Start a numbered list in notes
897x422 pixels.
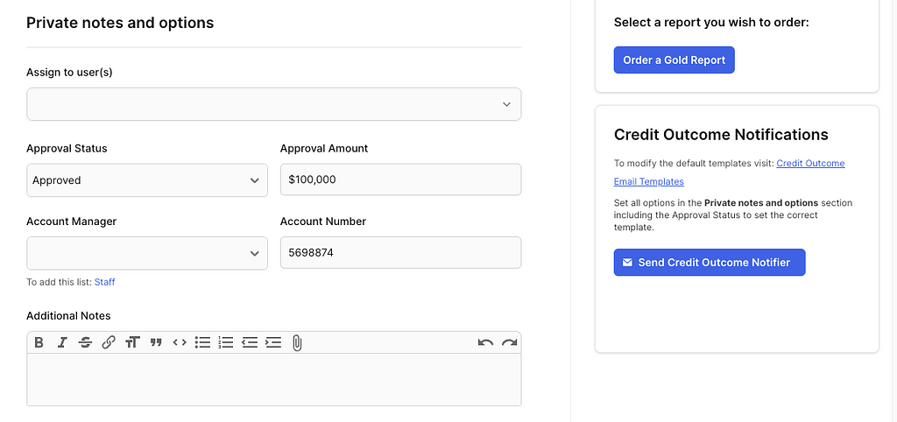[226, 342]
